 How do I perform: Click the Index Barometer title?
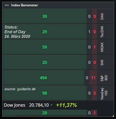pos(25,5)
